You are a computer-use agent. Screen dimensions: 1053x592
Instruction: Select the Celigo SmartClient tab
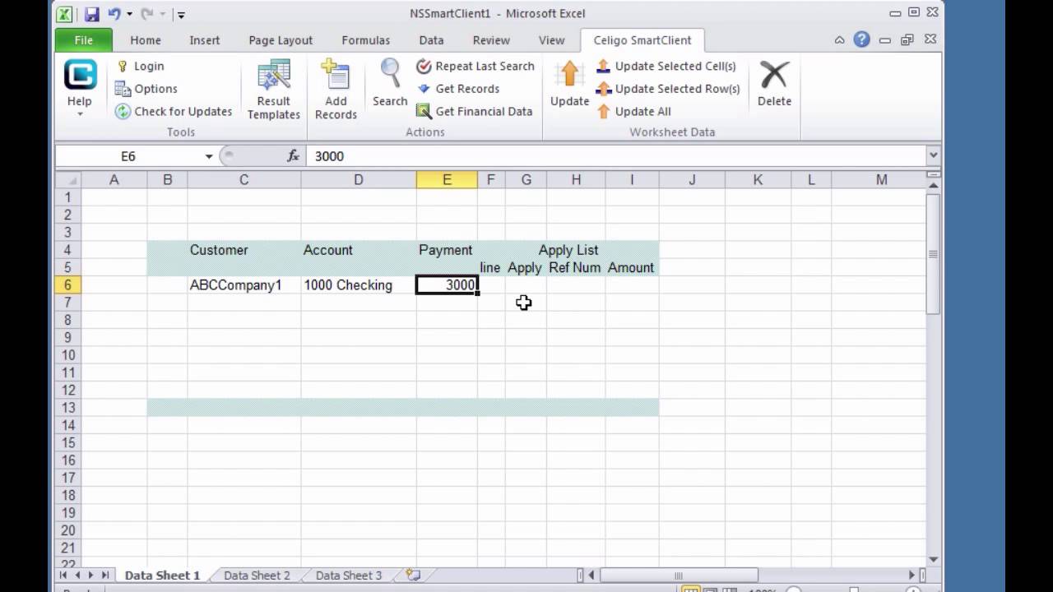642,40
